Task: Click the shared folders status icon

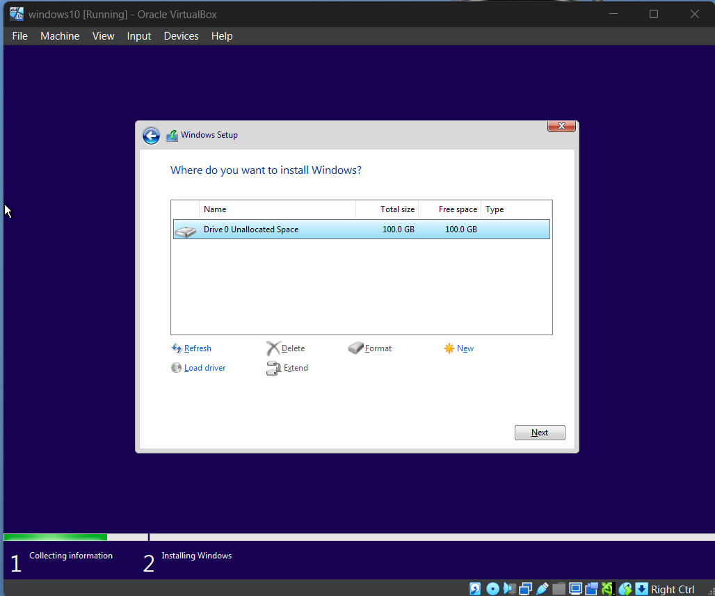Action: coord(559,589)
